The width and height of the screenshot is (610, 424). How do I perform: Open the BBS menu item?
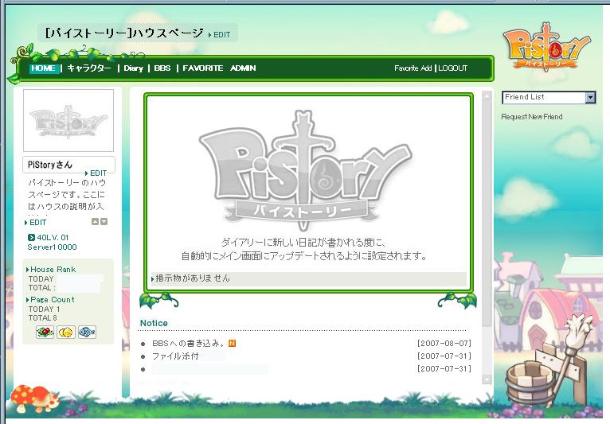162,68
